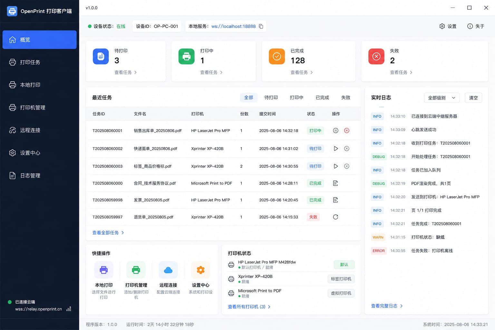Filter recent tasks by 待打印 tab
This screenshot has width=495, height=330.
[271, 97]
